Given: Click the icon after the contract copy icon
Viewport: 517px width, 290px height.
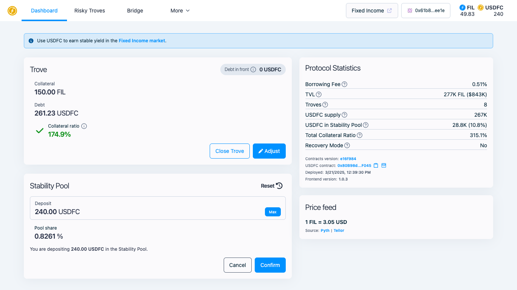Looking at the screenshot, I should 384,165.
